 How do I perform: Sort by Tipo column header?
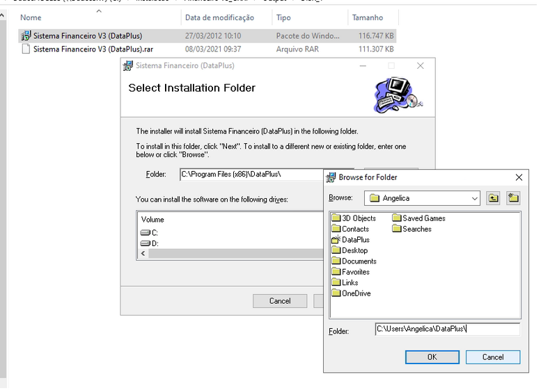click(310, 18)
